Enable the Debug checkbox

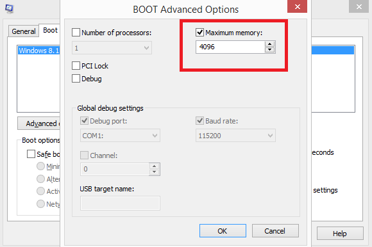point(76,78)
